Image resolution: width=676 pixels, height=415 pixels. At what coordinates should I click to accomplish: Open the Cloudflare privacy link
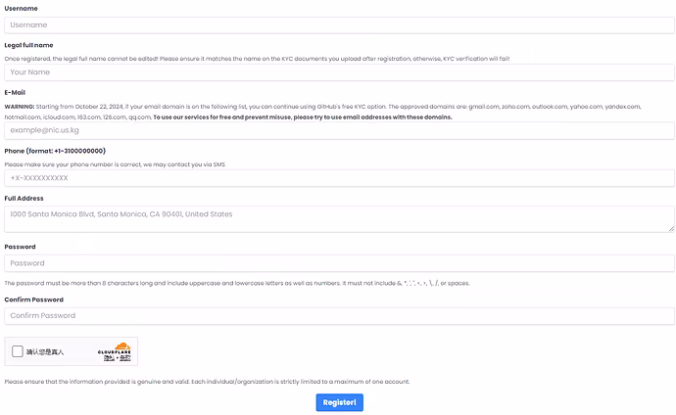[108, 358]
